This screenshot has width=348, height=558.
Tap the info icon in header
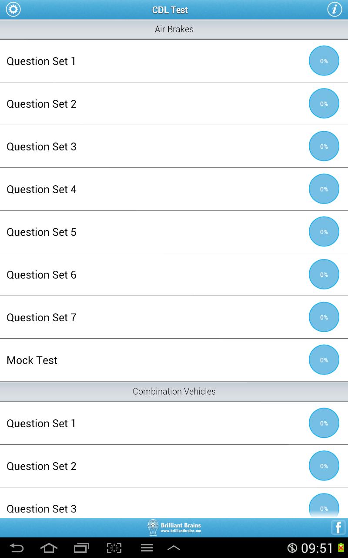point(335,10)
